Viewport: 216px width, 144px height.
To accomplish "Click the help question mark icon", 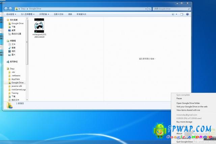I will click(x=187, y=14).
